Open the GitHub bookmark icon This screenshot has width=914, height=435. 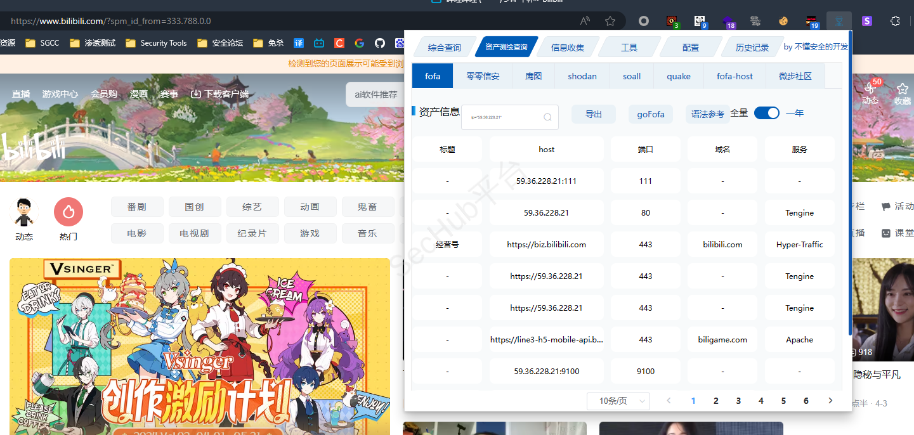[380, 43]
